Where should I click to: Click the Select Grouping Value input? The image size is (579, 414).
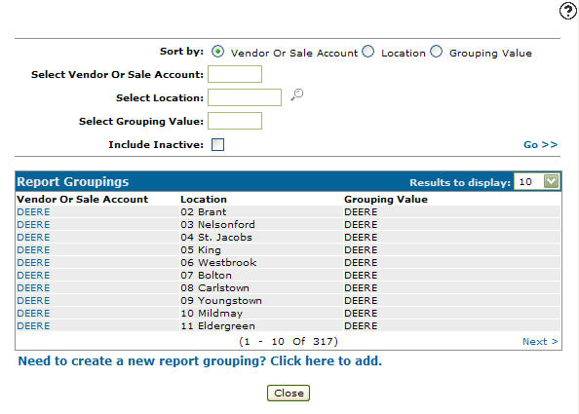click(235, 121)
